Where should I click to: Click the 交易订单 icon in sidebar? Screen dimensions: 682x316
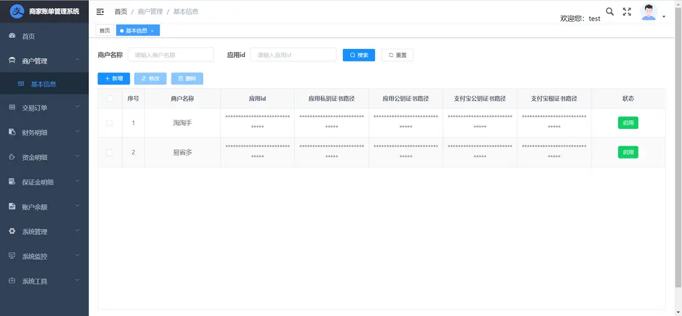click(12, 107)
